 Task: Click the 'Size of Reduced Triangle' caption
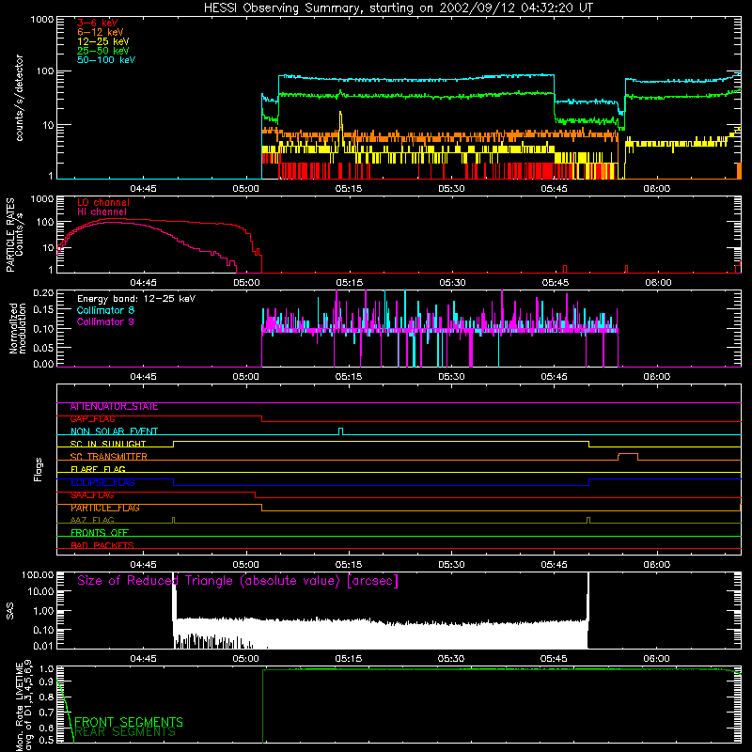pos(238,581)
